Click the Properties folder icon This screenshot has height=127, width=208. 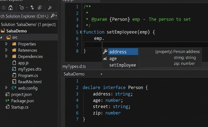click(x=14, y=44)
